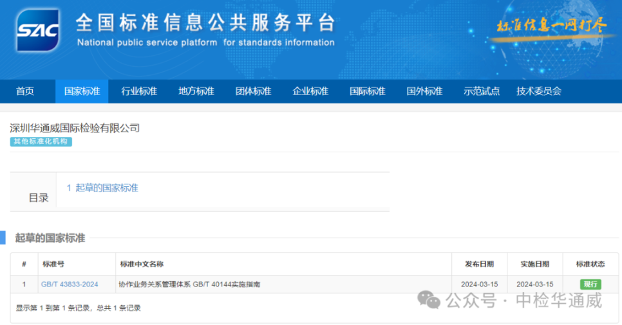Switch to the 团体标准 tab
This screenshot has height=325, width=622.
click(x=253, y=91)
